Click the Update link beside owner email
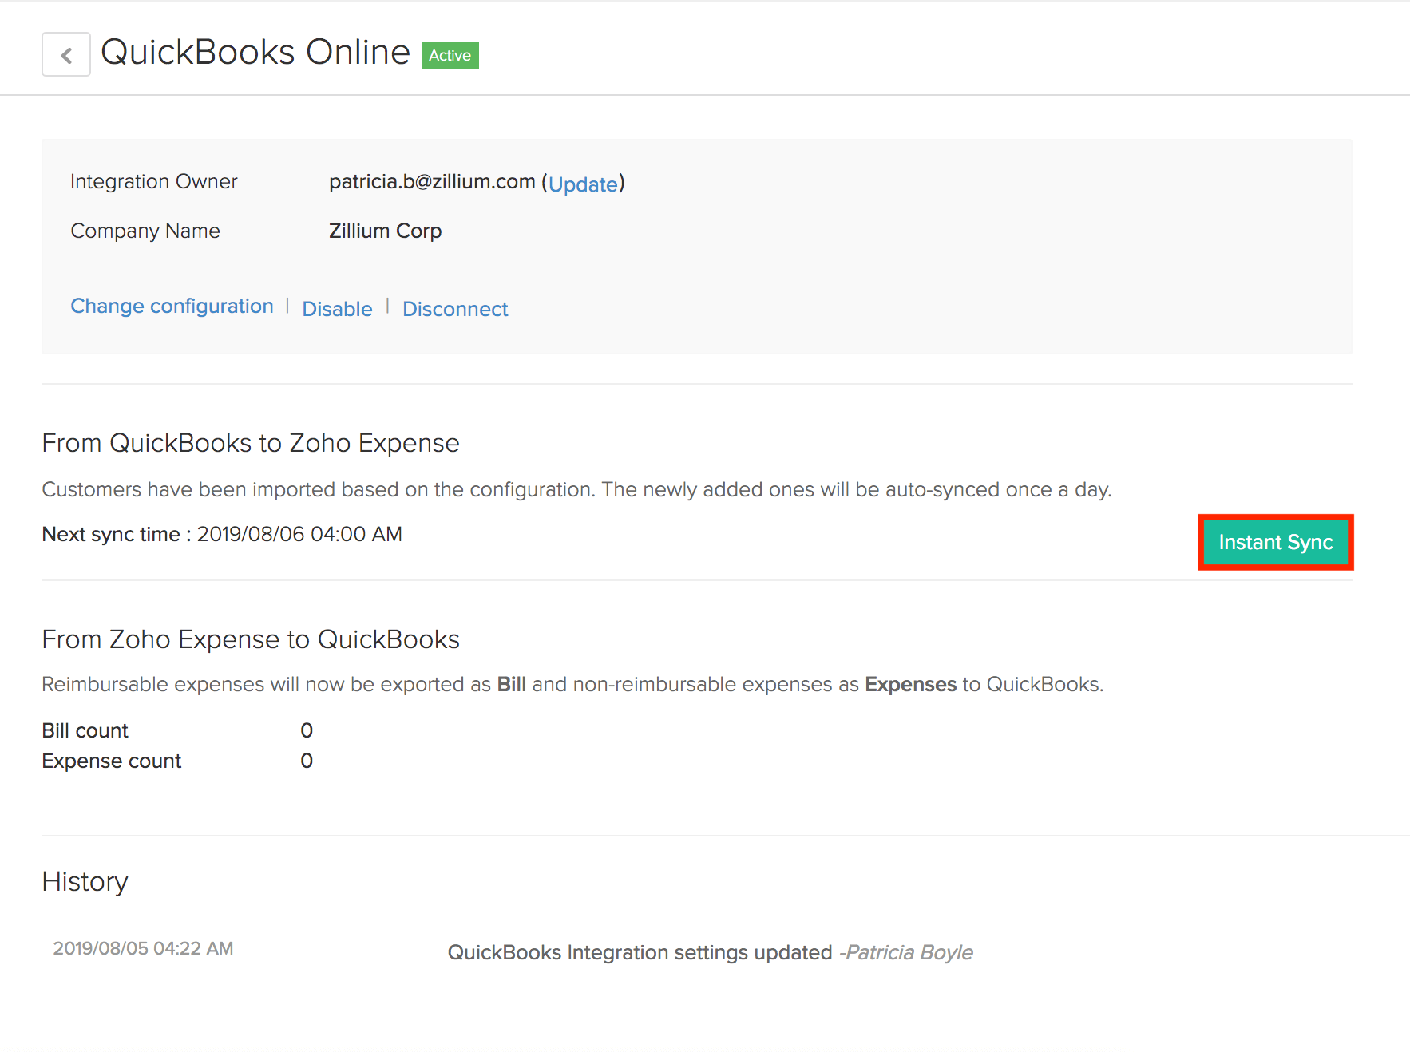 [x=583, y=184]
